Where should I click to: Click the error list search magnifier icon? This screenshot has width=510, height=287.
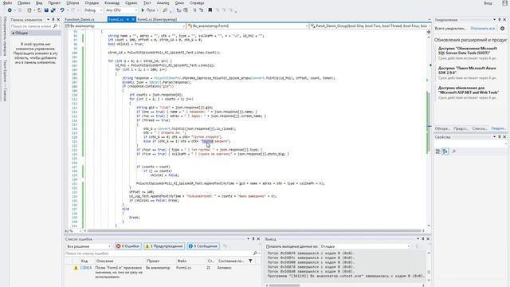tap(255, 254)
